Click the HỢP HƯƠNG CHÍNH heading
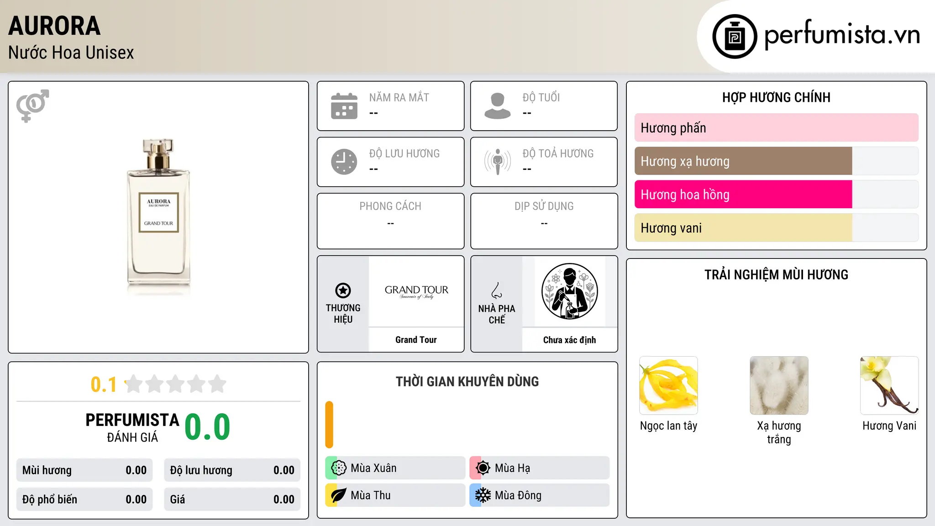This screenshot has height=526, width=935. (776, 97)
